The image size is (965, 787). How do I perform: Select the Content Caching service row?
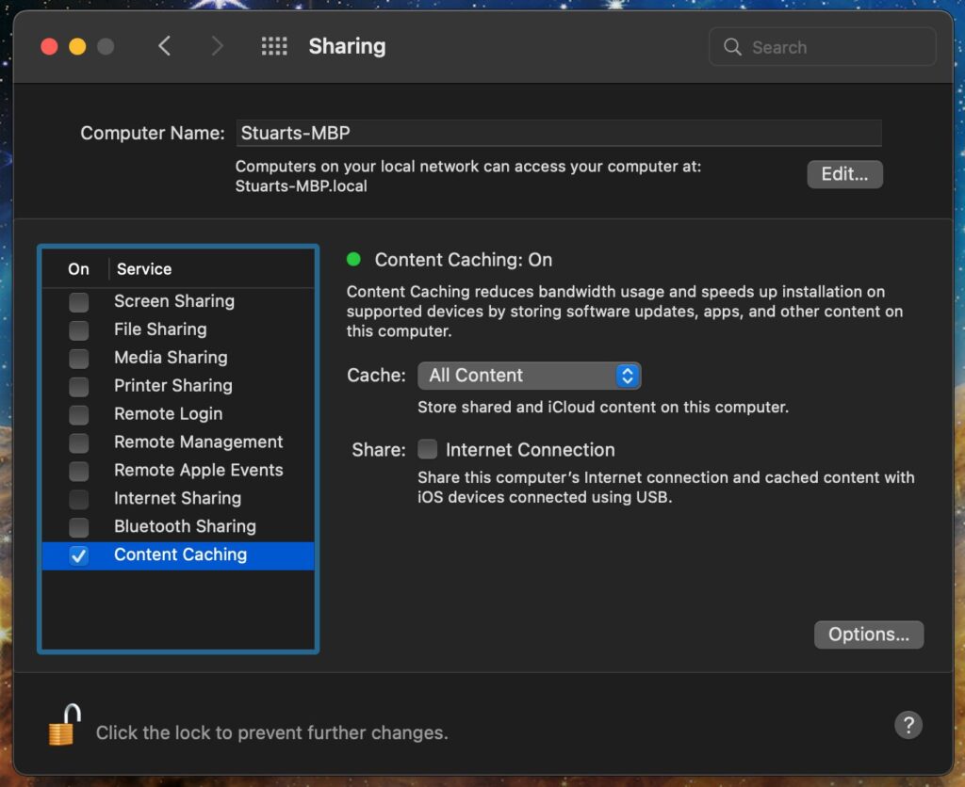point(178,555)
